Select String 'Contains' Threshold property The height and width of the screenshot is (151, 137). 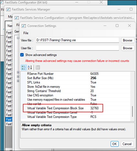44,91
